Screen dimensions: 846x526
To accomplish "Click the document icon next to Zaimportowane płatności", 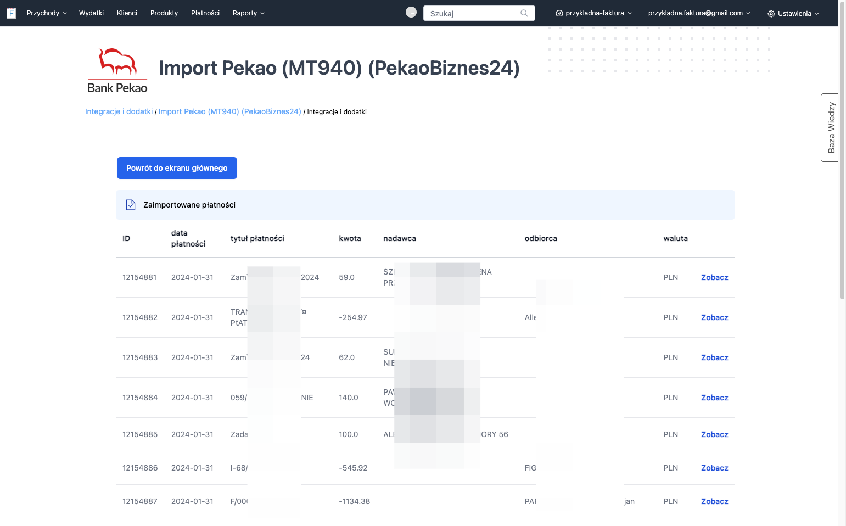I will tap(131, 205).
